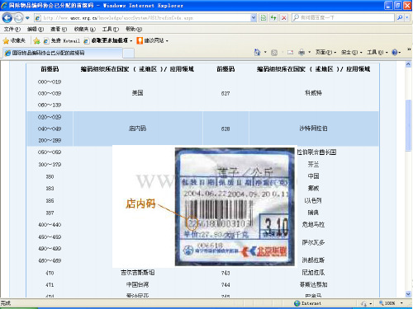Click the 洪都拉斯 table cell
Image resolution: width=413 pixels, height=309 pixels.
(313, 260)
